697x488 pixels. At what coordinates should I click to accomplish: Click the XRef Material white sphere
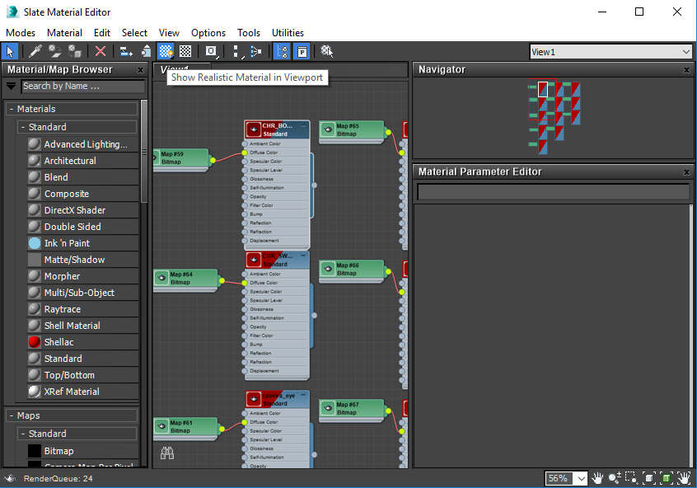click(35, 391)
